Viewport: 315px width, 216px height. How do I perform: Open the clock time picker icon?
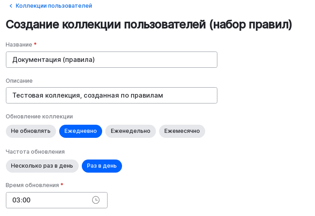pyautogui.click(x=96, y=200)
